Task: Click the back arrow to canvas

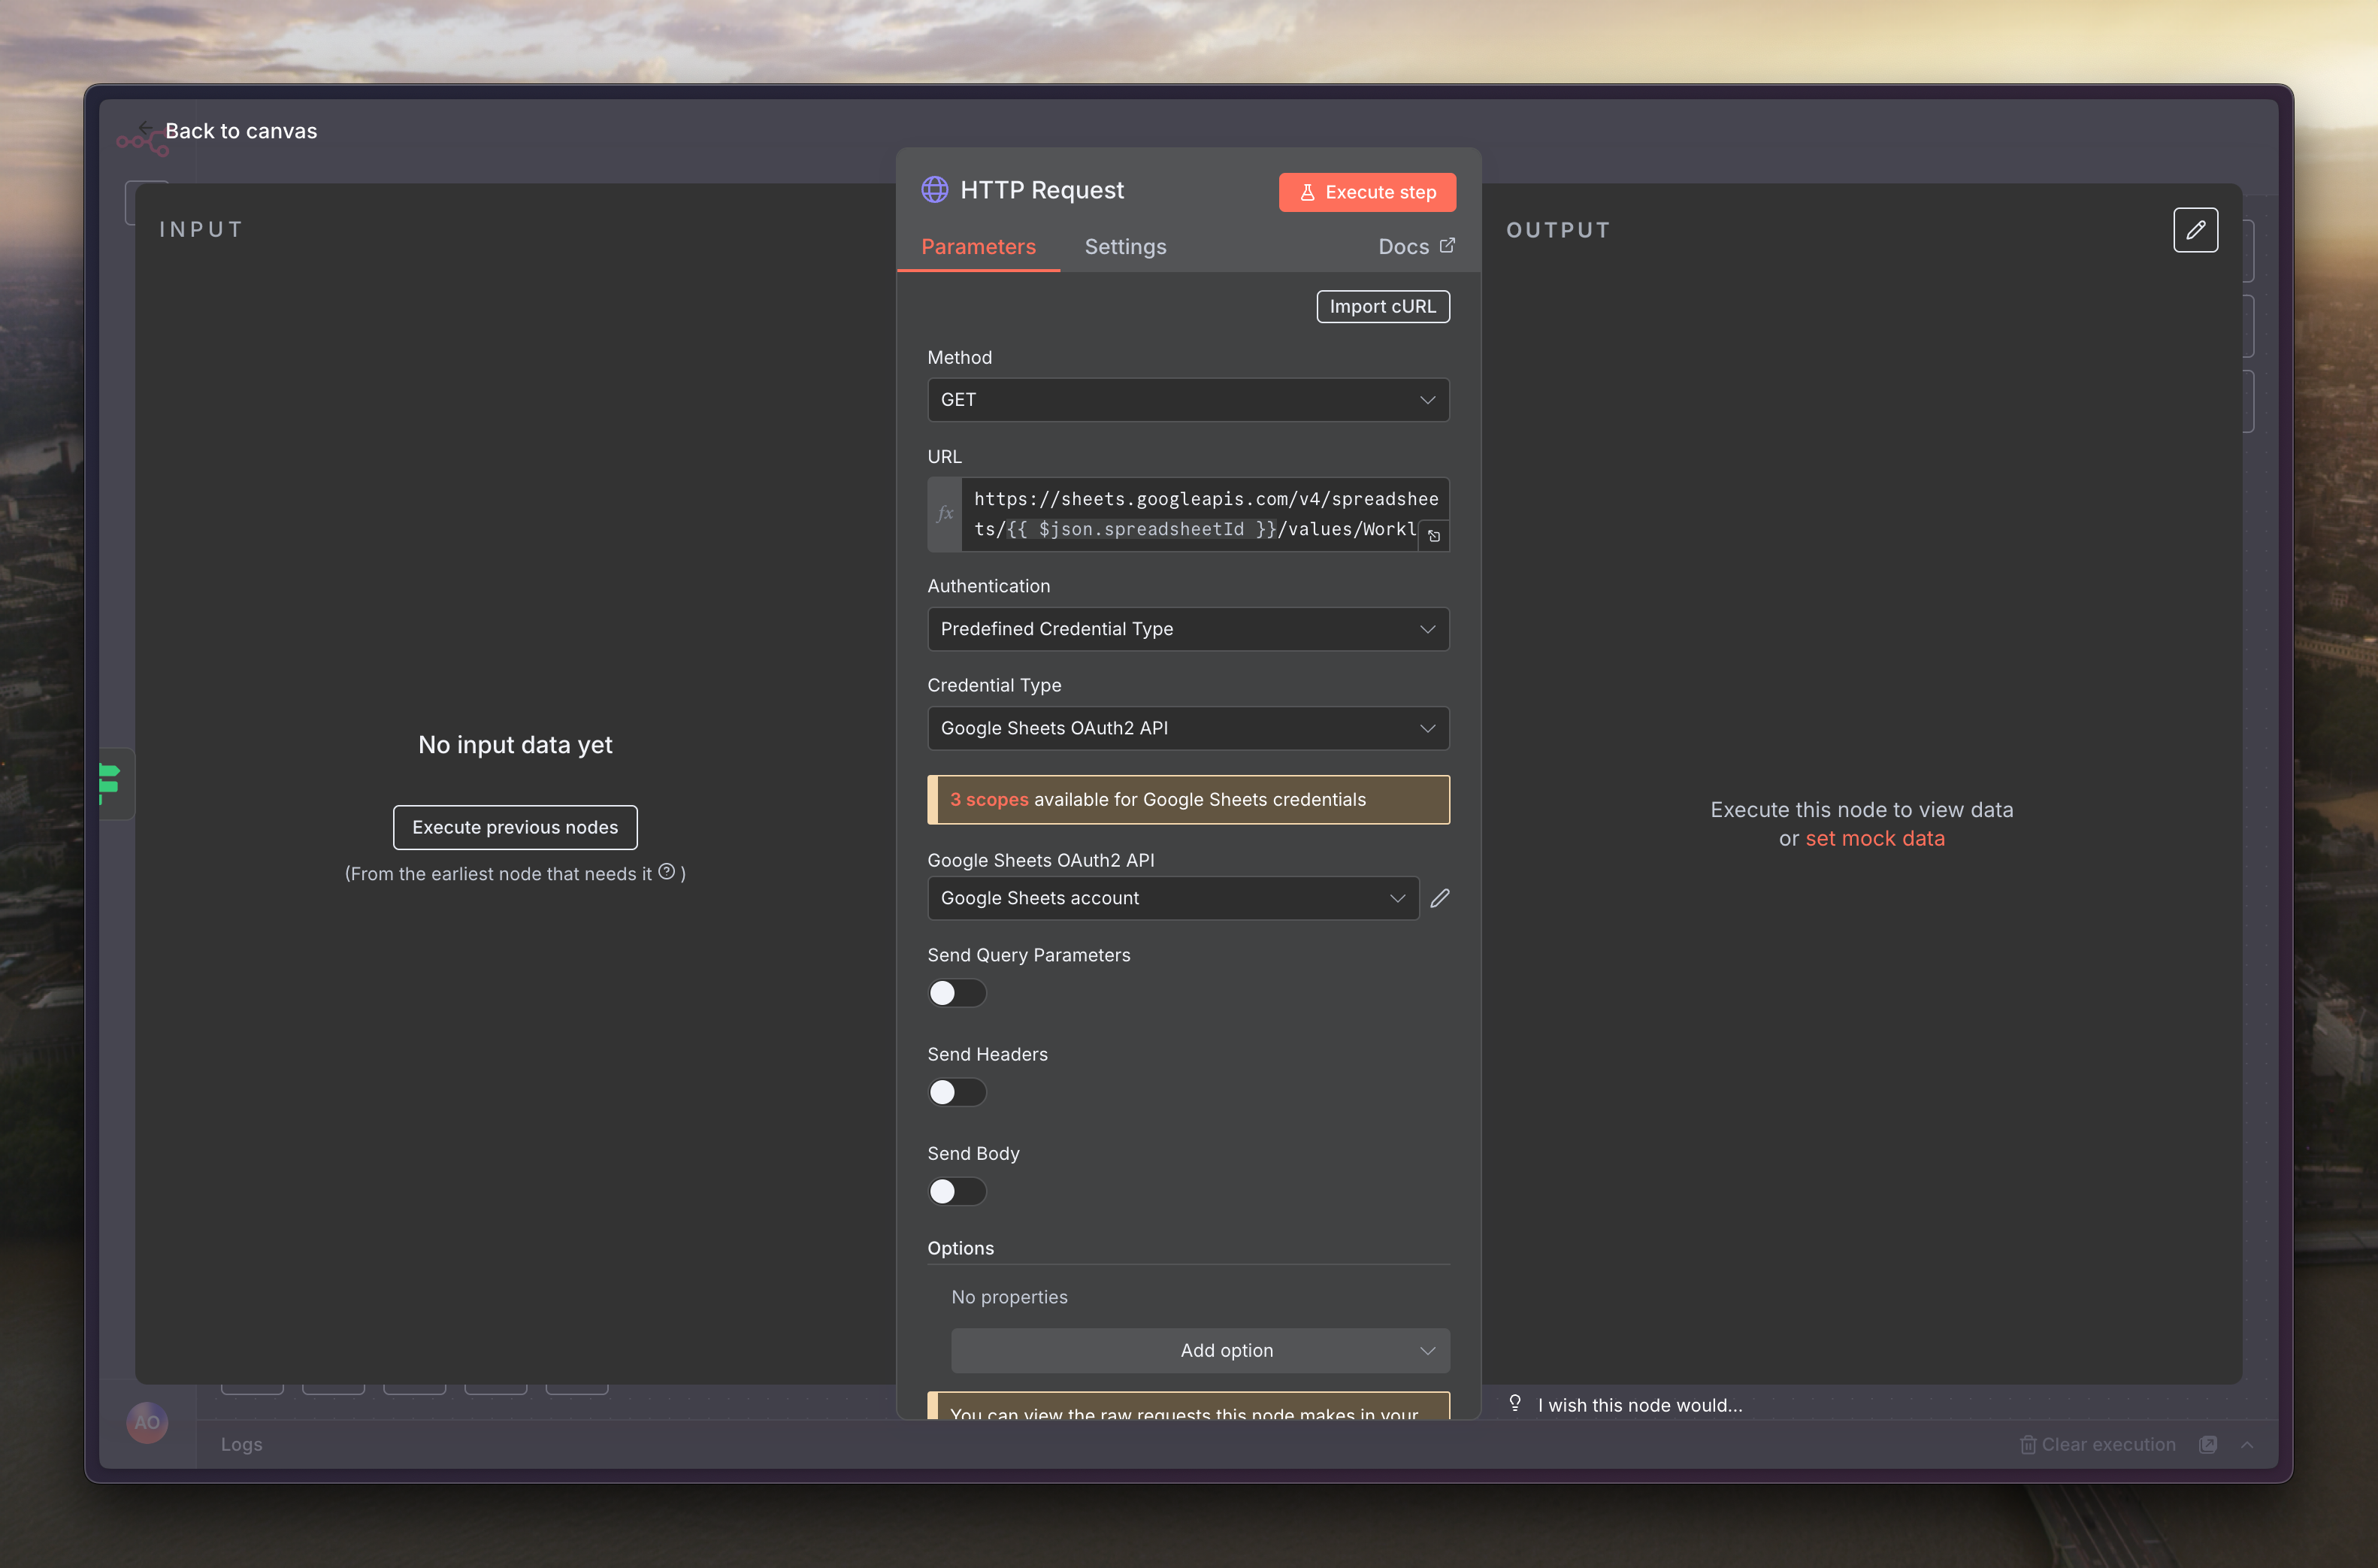Action: pos(146,128)
